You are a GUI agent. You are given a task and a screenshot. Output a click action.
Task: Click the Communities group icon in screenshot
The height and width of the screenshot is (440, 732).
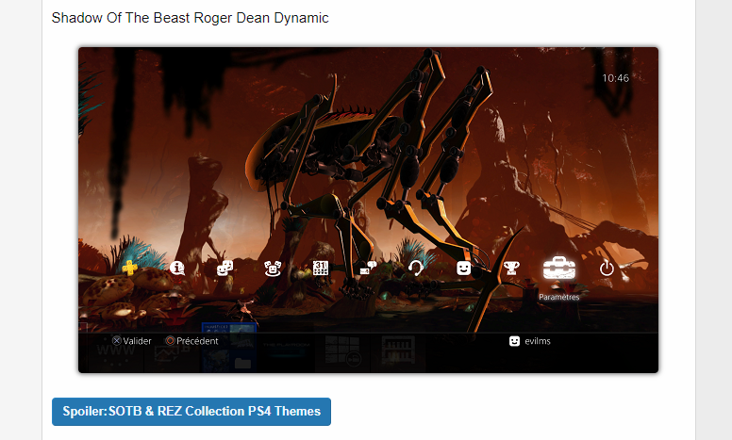click(273, 268)
